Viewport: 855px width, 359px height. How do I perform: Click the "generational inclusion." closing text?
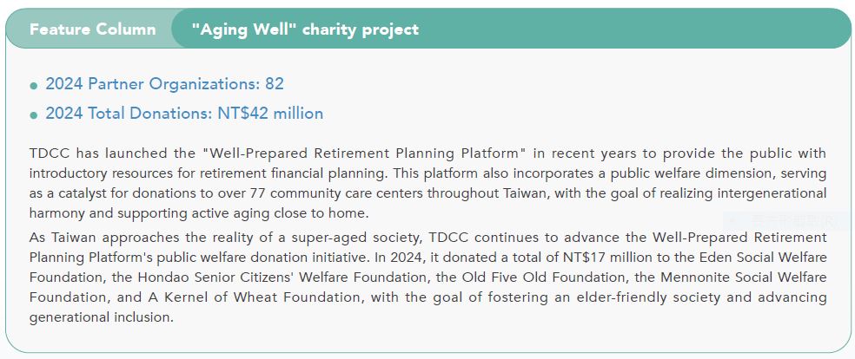[x=102, y=317]
